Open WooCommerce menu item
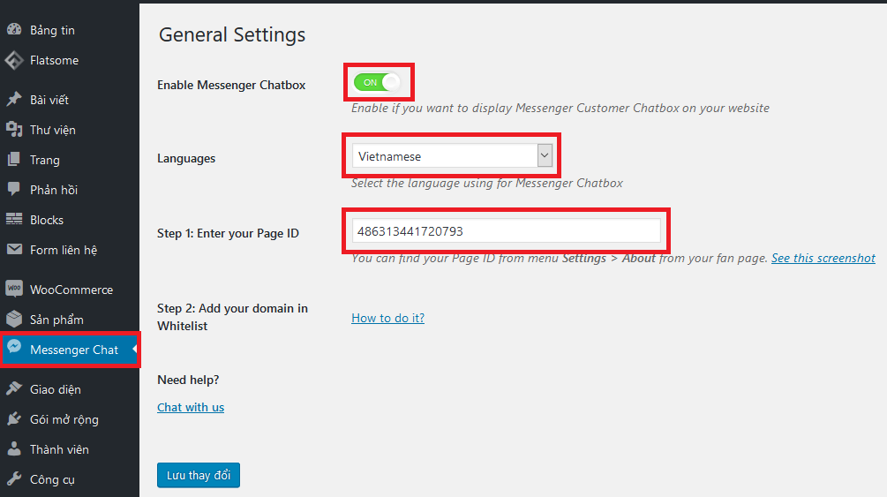The image size is (887, 497). pyautogui.click(x=70, y=290)
